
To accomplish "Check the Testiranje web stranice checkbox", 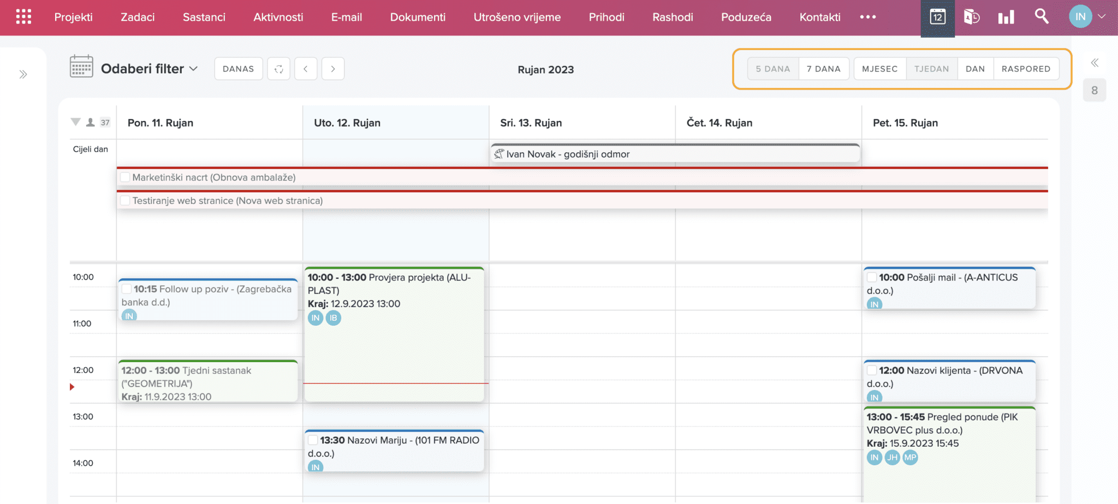I will coord(125,201).
